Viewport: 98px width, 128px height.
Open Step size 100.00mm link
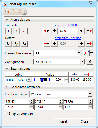pyautogui.click(x=68, y=25)
